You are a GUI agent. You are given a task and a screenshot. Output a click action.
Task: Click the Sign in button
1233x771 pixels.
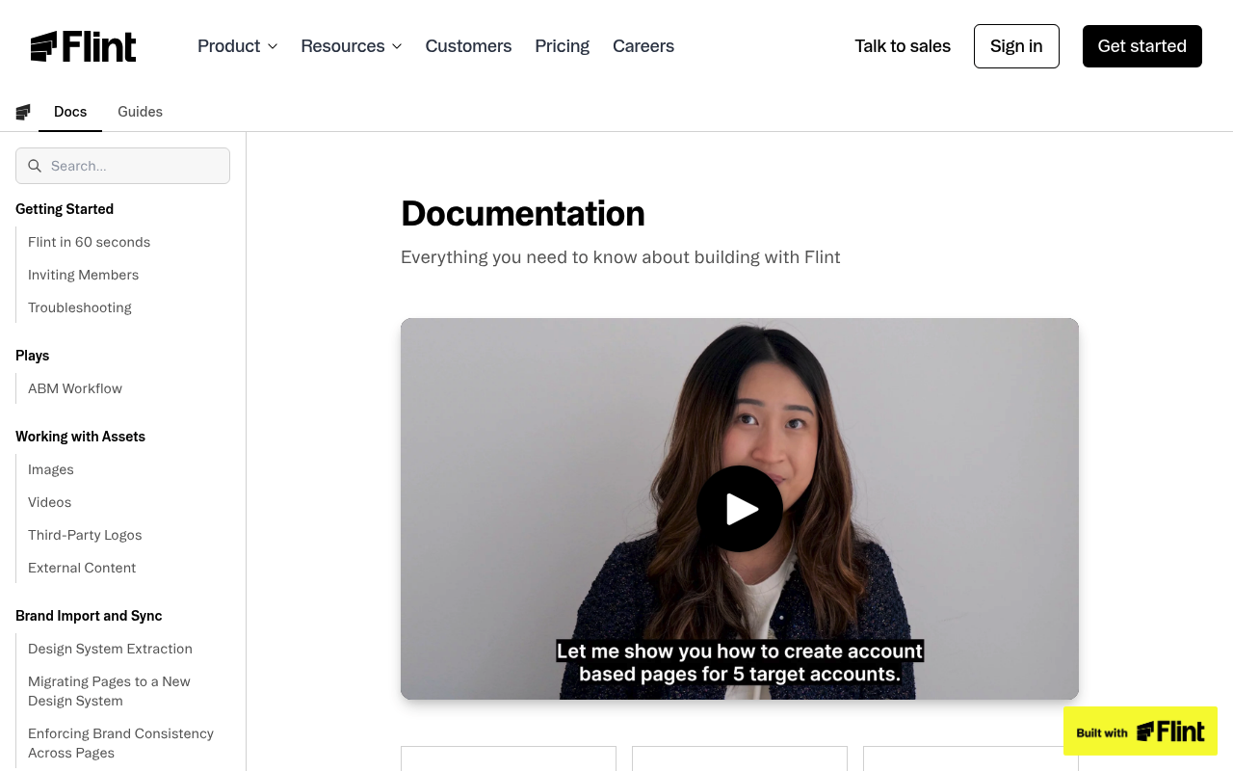click(1016, 46)
